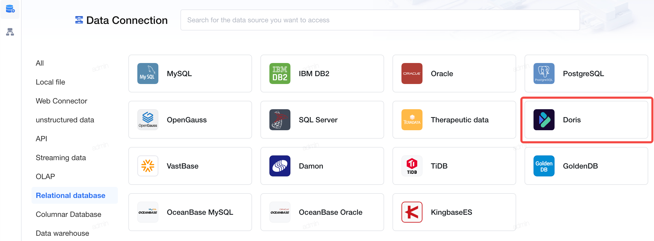Focus the data source search field

(380, 20)
